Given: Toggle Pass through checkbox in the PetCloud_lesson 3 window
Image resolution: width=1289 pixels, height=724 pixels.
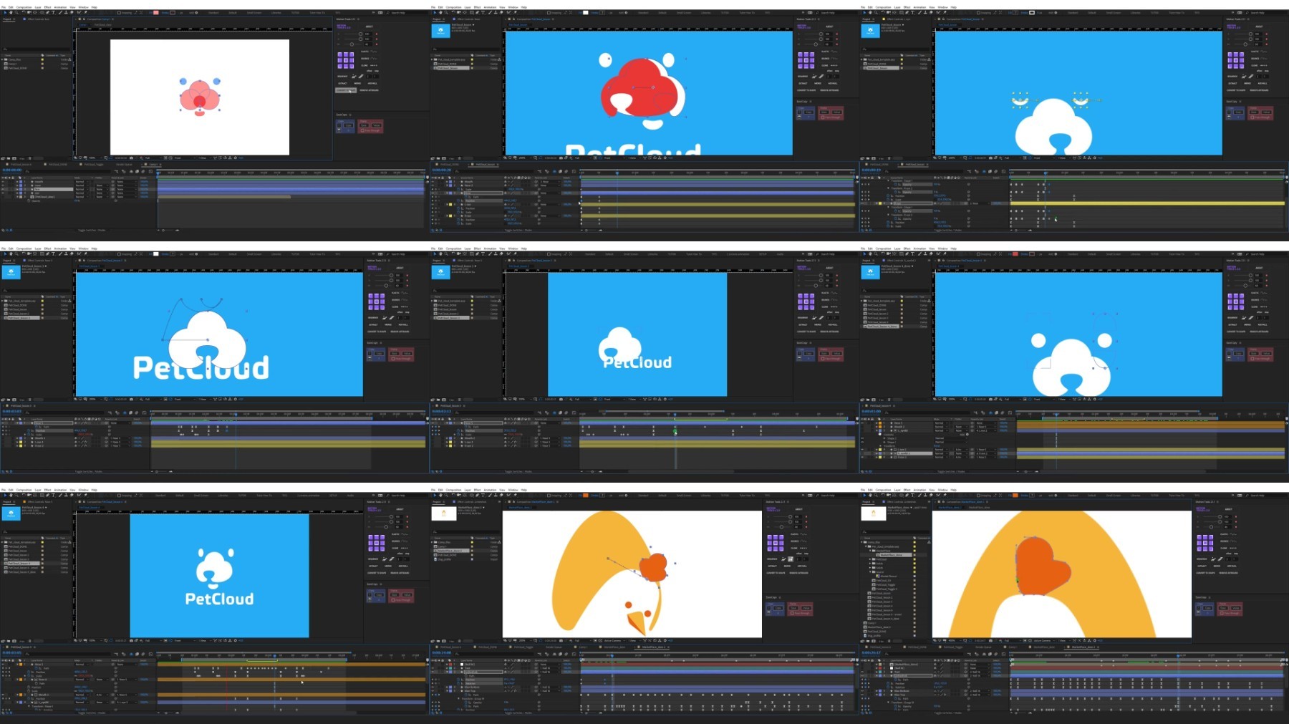Looking at the screenshot, I should click(x=393, y=359).
